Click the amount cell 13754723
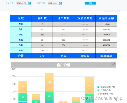Screen dimensions: 127x103 106,50
